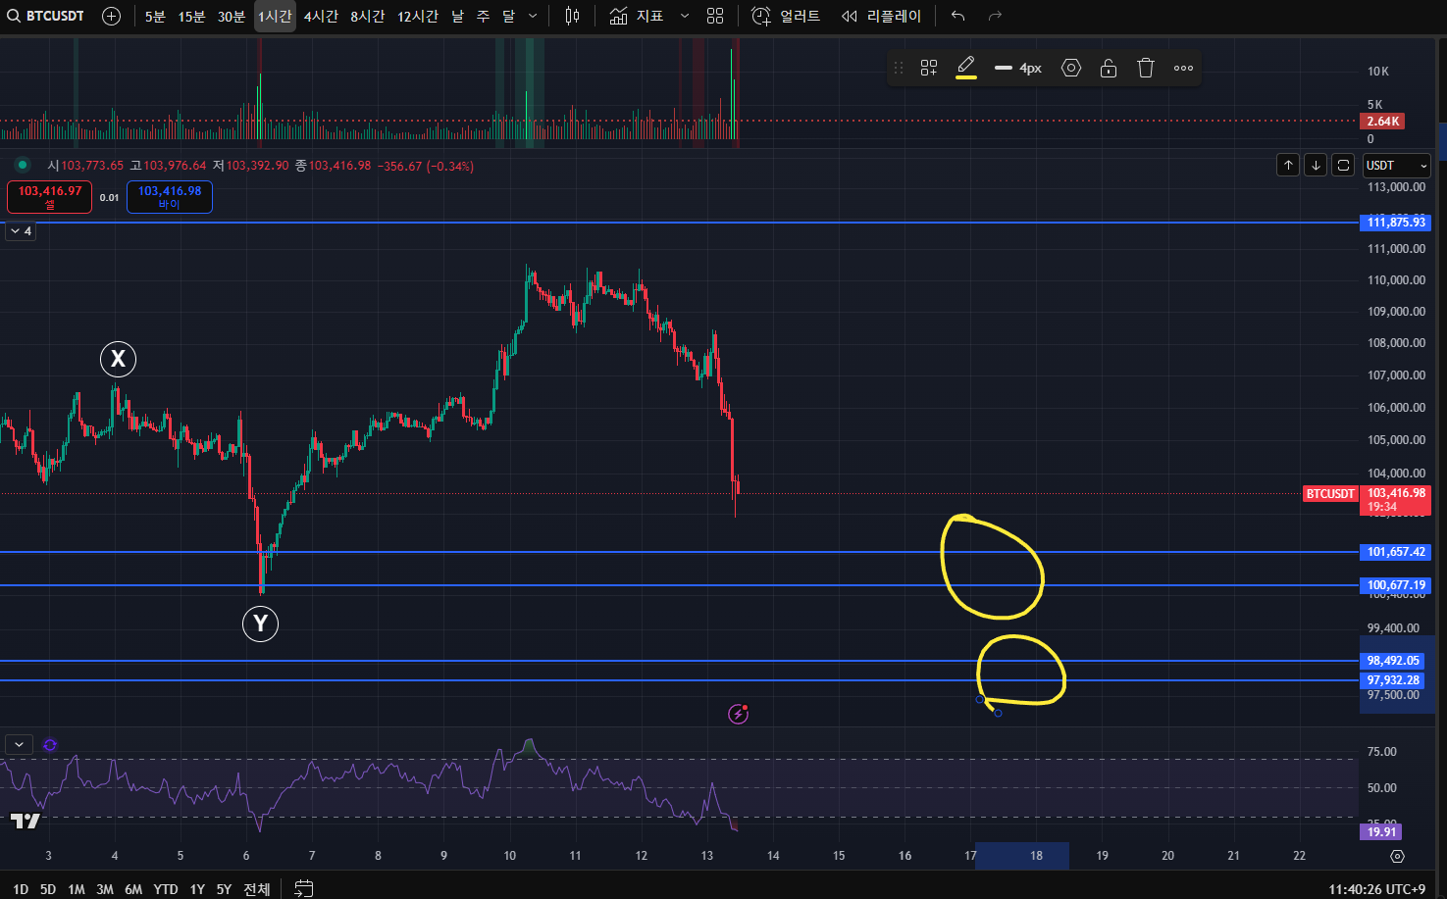Viewport: 1447px width, 899px height.
Task: Undo the last chart action
Action: click(x=958, y=16)
